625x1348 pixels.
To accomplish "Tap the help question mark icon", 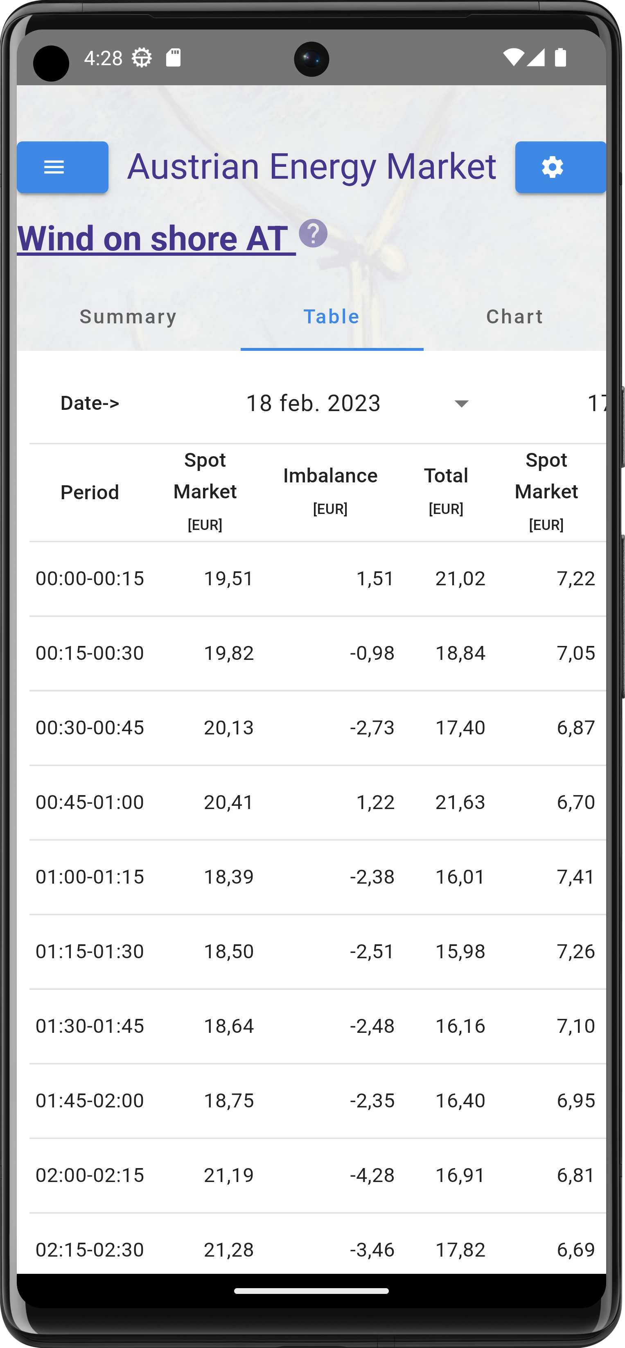I will tap(313, 234).
